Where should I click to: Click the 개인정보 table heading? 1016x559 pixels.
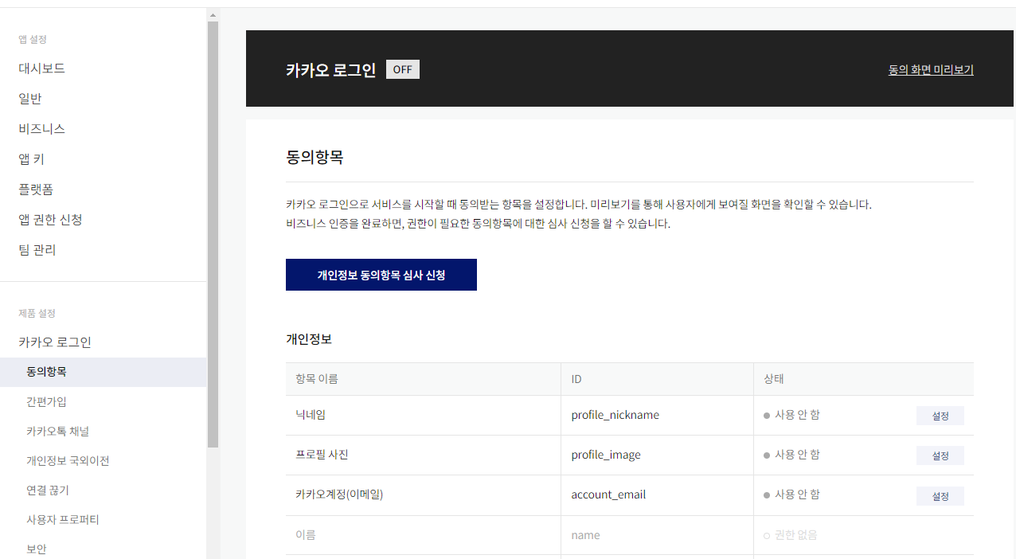(x=309, y=339)
